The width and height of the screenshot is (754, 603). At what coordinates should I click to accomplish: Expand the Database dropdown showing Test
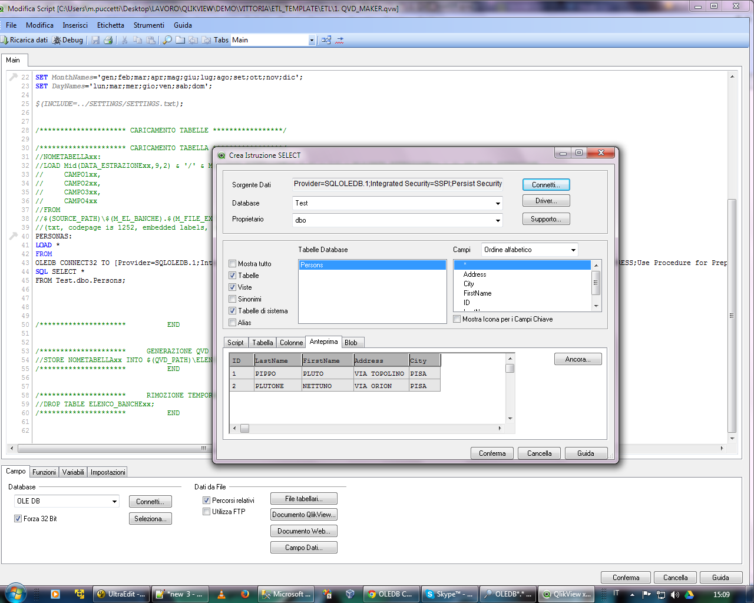[x=498, y=203]
